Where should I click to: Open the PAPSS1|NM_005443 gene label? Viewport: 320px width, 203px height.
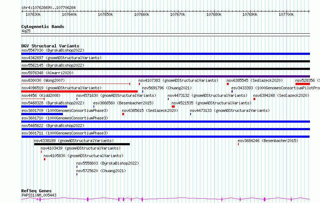point(39,195)
